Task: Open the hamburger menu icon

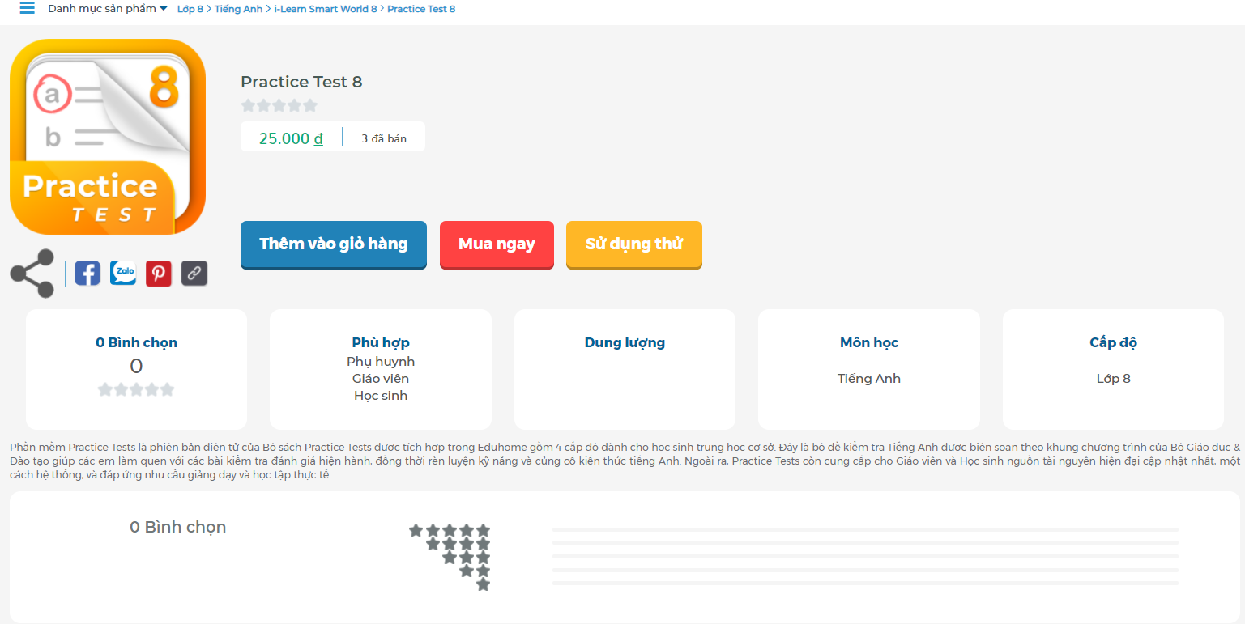Action: click(x=28, y=8)
